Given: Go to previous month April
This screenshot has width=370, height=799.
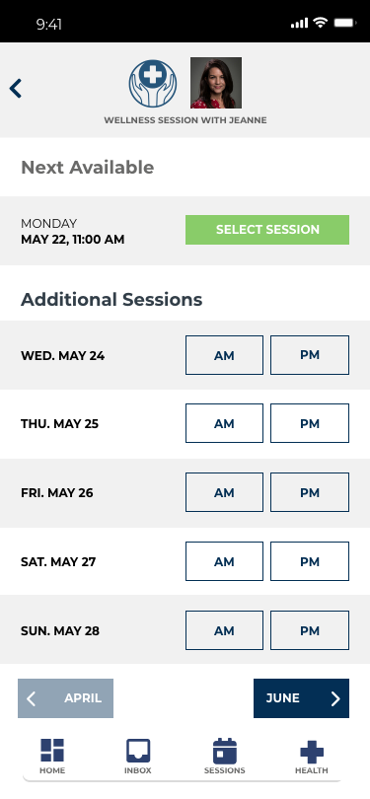Looking at the screenshot, I should coord(66,698).
